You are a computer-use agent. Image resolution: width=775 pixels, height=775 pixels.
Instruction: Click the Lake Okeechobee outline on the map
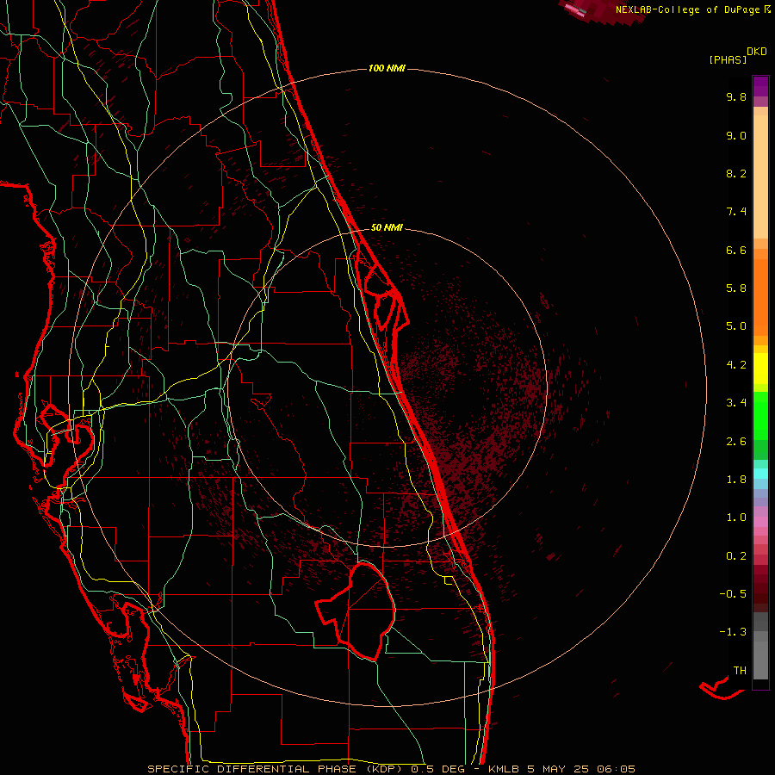356,611
